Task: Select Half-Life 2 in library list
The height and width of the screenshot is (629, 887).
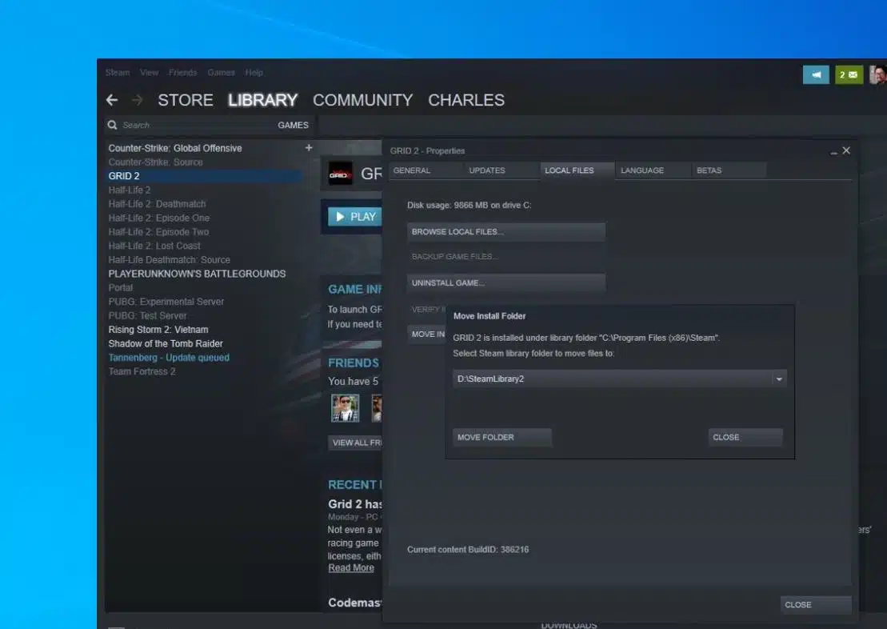Action: click(x=129, y=190)
